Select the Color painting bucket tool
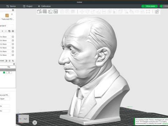 click(x=132, y=12)
